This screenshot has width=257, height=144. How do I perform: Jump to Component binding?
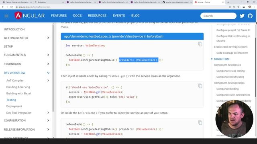(227, 89)
